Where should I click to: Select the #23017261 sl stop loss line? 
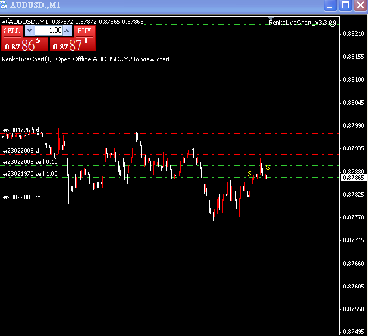tap(170, 134)
